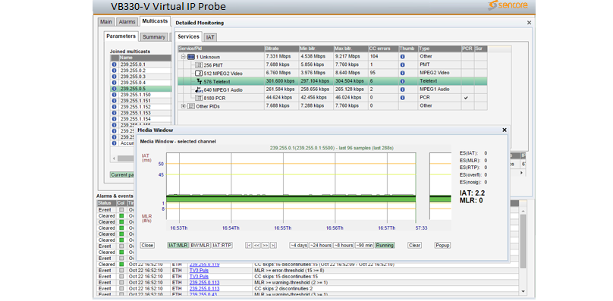
Task: Toggle the Running graph mode
Action: tap(385, 246)
